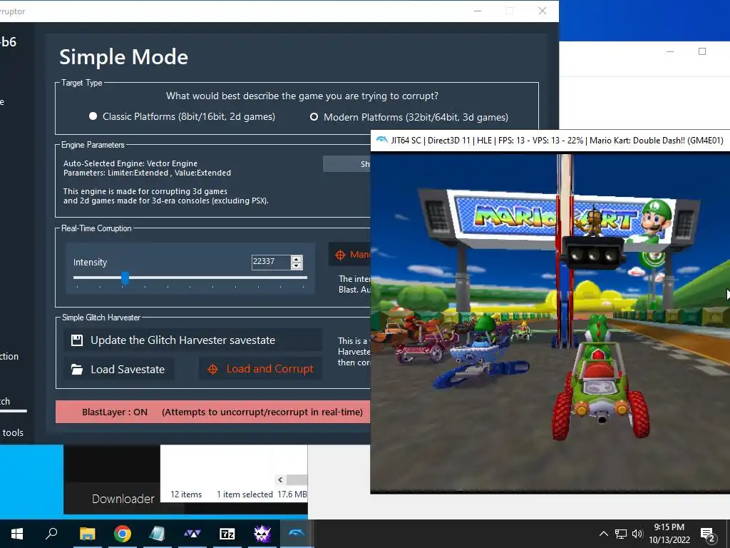Click the floppy disk save icon
The width and height of the screenshot is (730, 548).
point(77,340)
